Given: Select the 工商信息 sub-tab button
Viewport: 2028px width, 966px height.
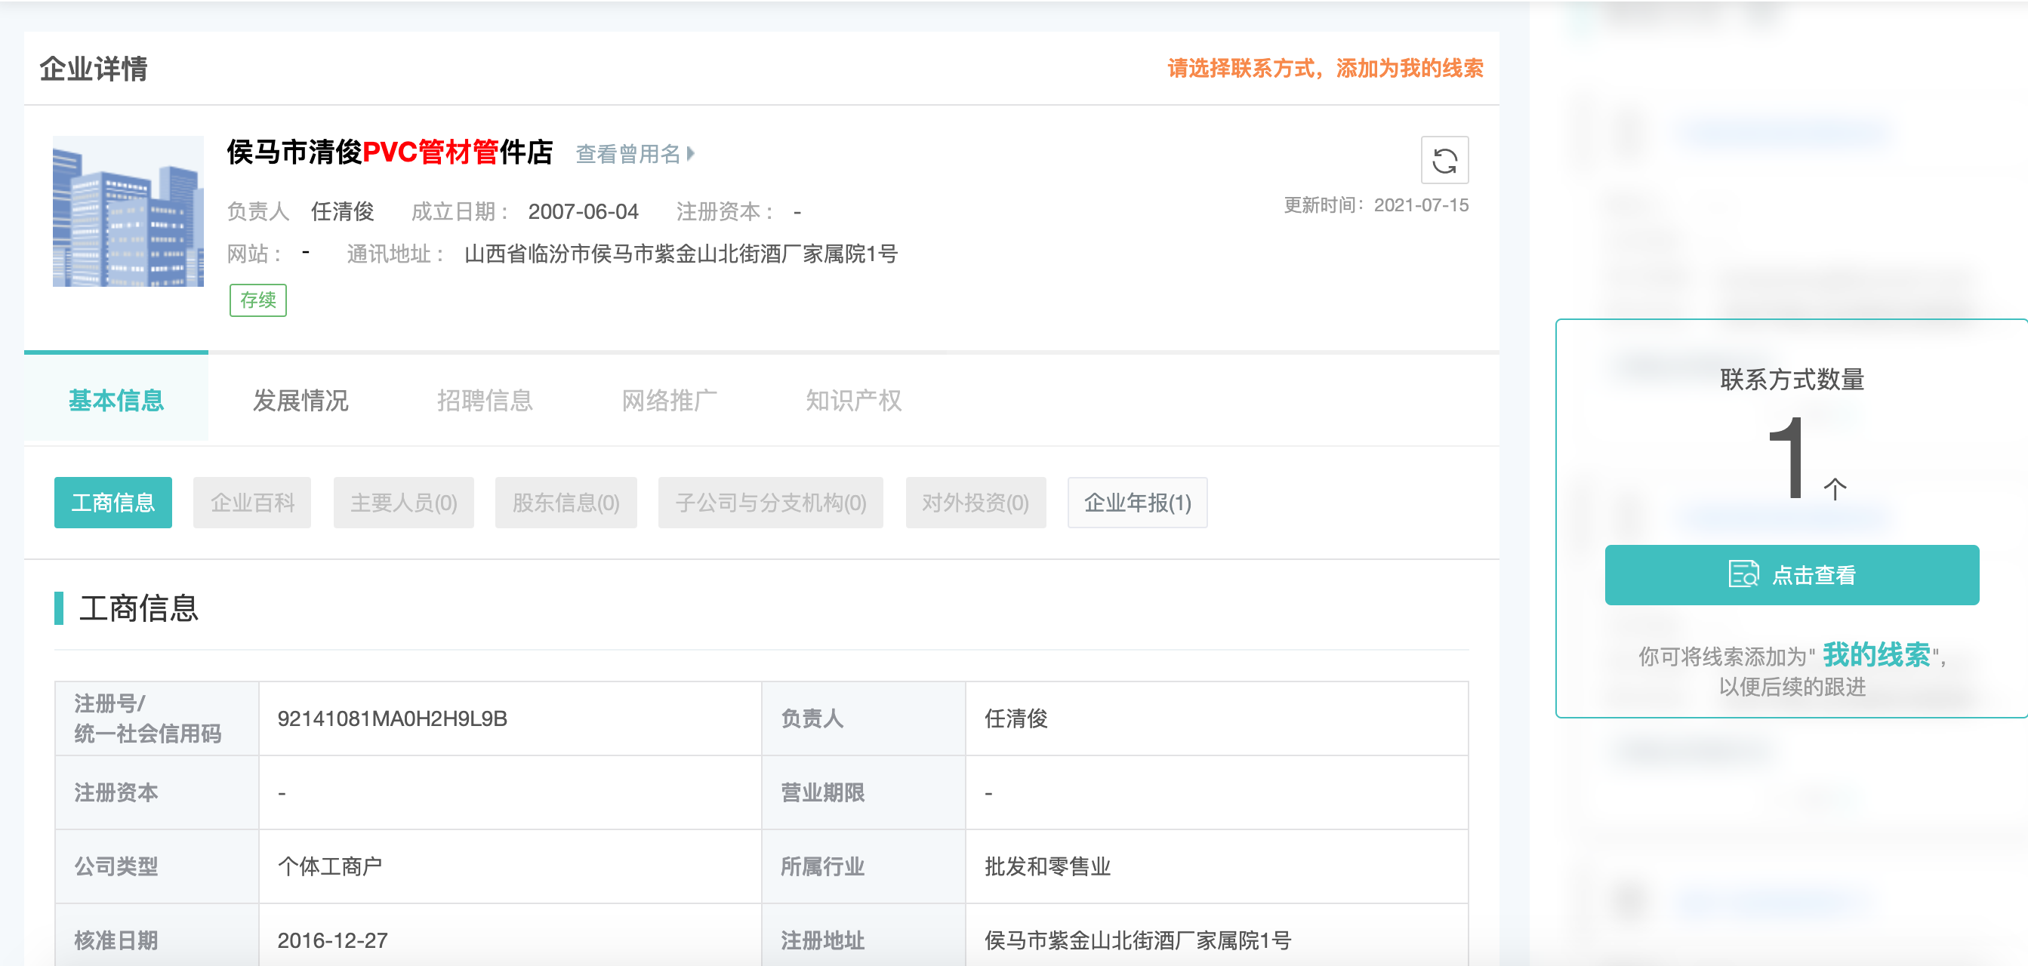Looking at the screenshot, I should (x=113, y=503).
